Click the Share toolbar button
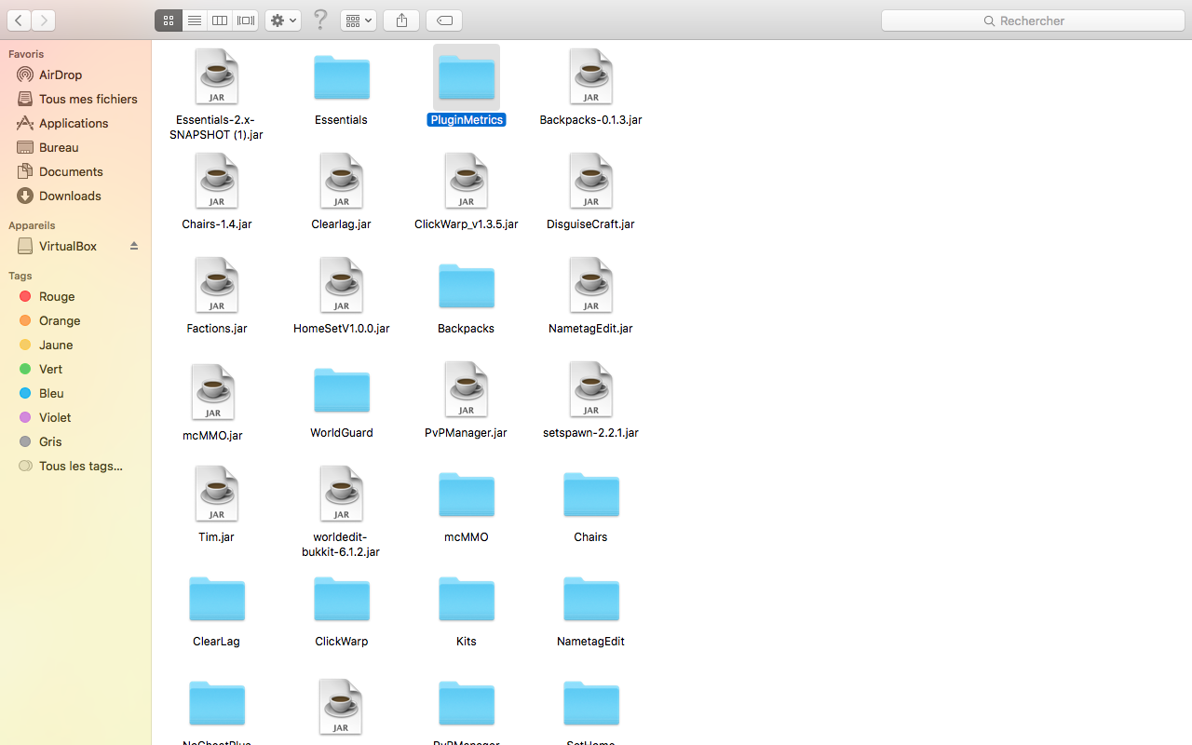The image size is (1192, 745). pyautogui.click(x=401, y=20)
